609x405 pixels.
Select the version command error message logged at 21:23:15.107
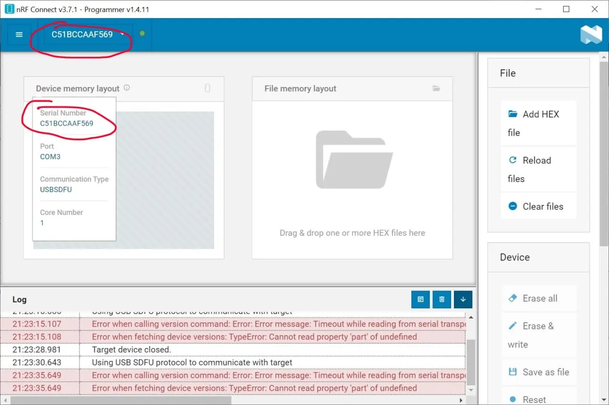tap(278, 324)
